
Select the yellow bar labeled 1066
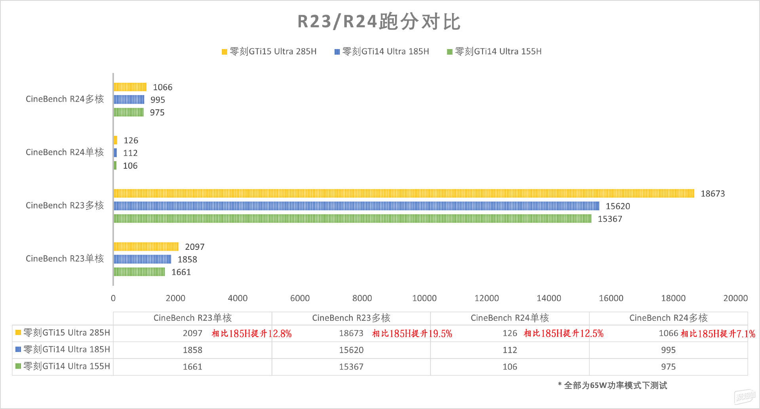click(130, 87)
